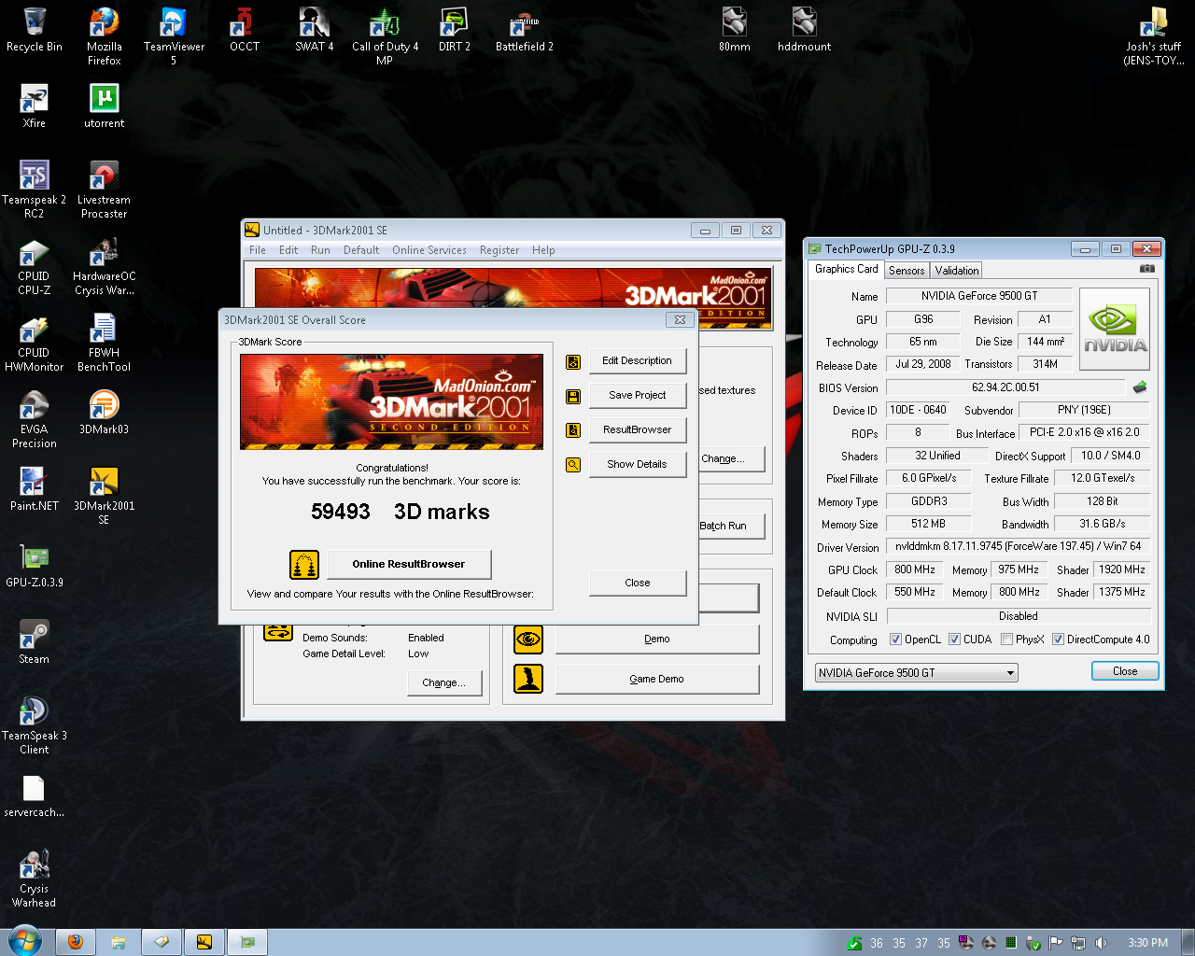Click the BIOS Version field in GPU-Z

click(1005, 387)
